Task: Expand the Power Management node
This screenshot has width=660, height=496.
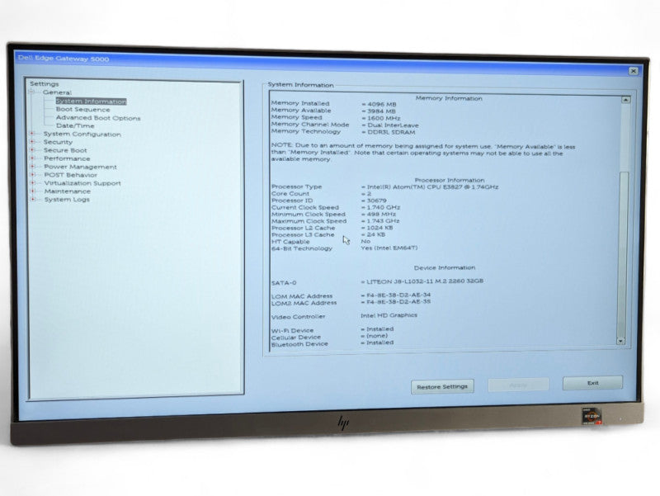Action: point(32,167)
